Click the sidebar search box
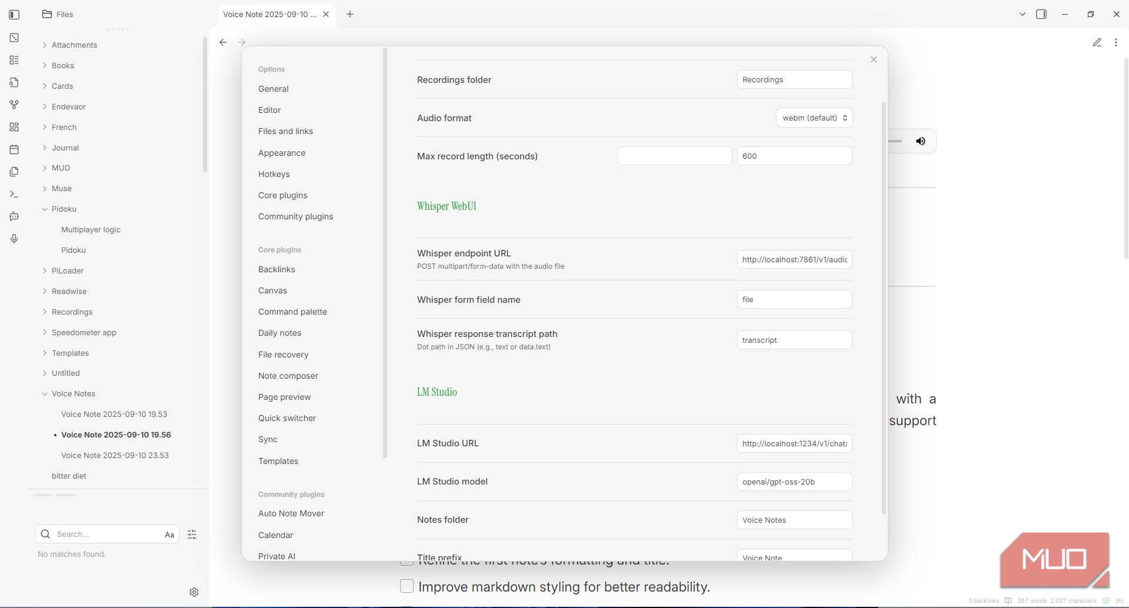The image size is (1129, 608). coord(106,534)
